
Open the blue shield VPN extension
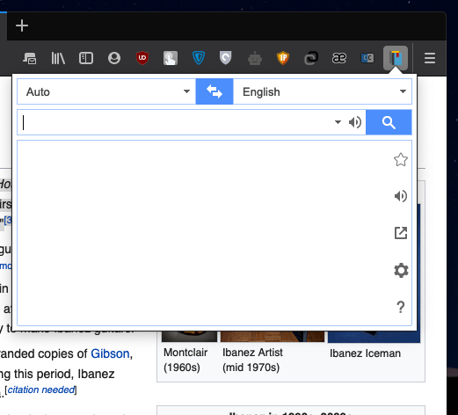199,58
